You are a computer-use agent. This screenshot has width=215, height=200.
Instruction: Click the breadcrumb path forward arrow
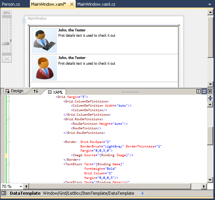(143, 193)
